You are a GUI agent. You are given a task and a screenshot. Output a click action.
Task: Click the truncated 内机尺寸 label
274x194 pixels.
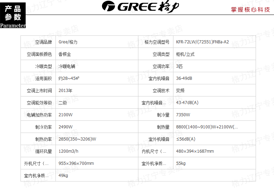click(x=154, y=151)
